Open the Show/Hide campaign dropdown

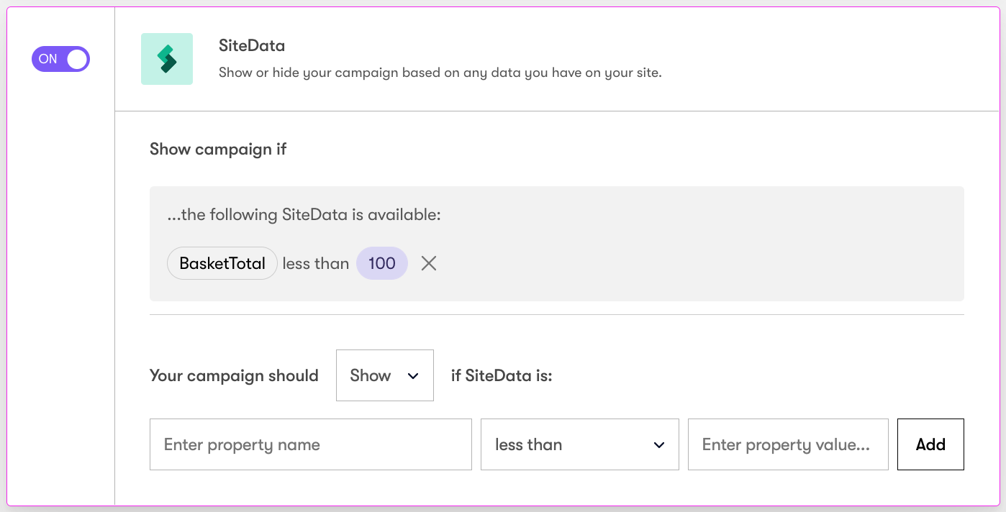(385, 375)
